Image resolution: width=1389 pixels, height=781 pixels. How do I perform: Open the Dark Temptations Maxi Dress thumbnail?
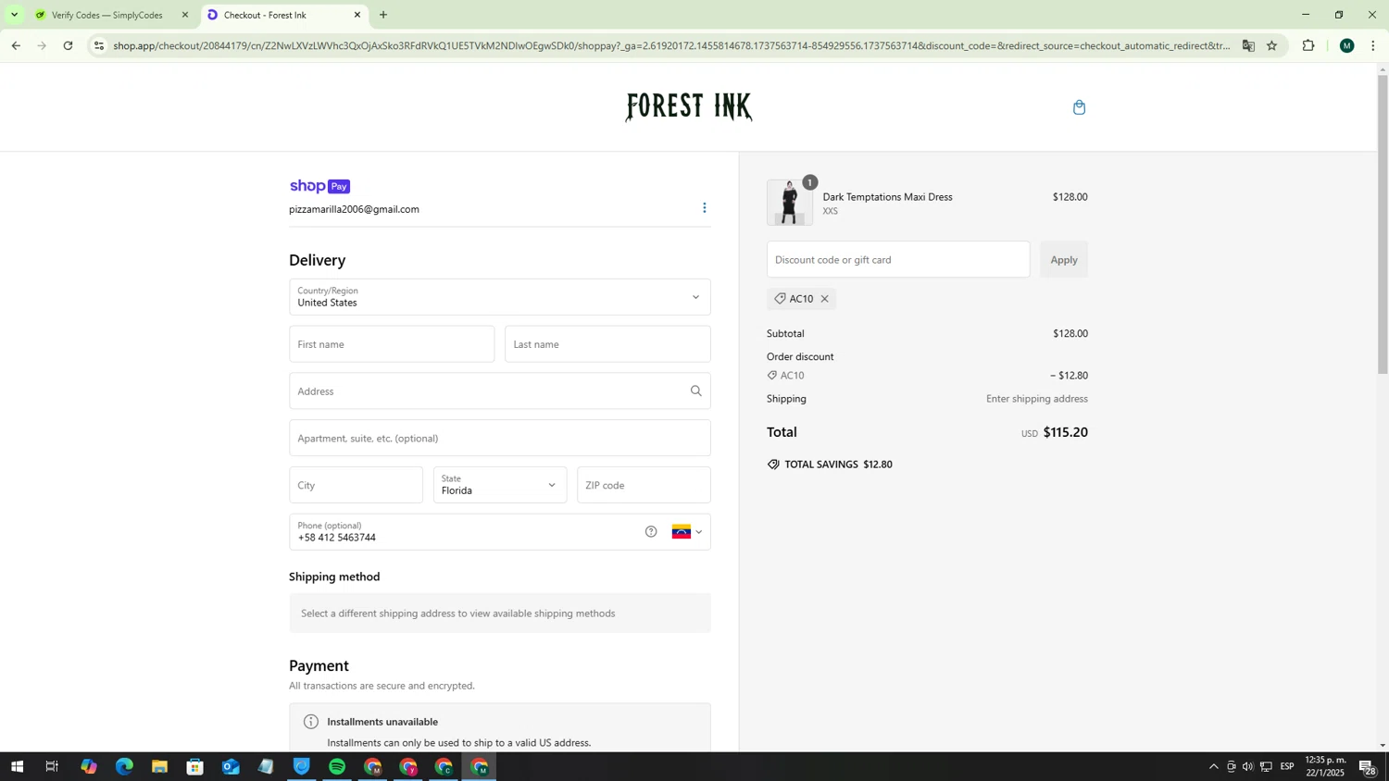[790, 202]
